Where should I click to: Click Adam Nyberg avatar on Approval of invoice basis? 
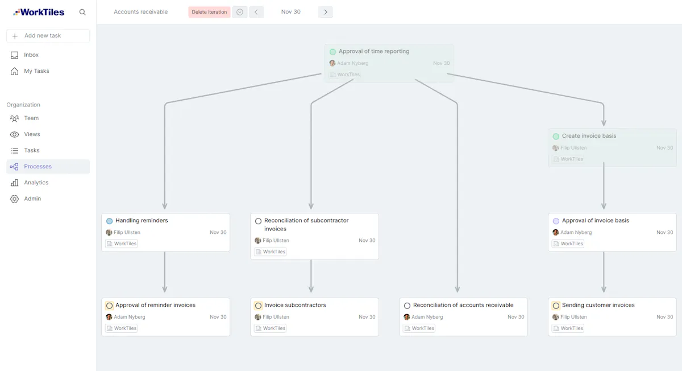point(556,232)
